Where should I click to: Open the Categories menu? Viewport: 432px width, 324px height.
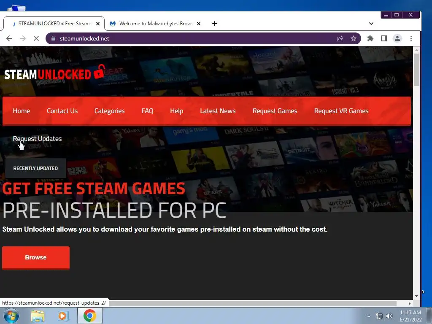click(x=109, y=111)
